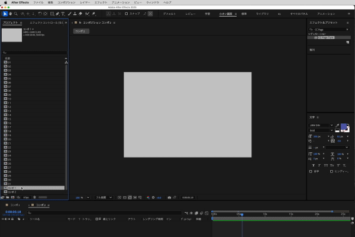
Task: Toggle the snapping checkbox
Action: point(127,14)
